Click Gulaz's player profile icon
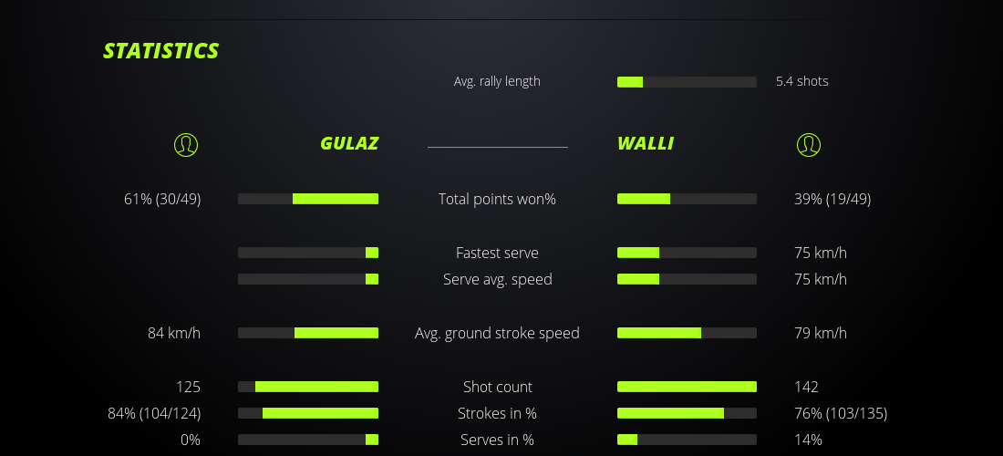This screenshot has width=1003, height=456. coord(186,145)
